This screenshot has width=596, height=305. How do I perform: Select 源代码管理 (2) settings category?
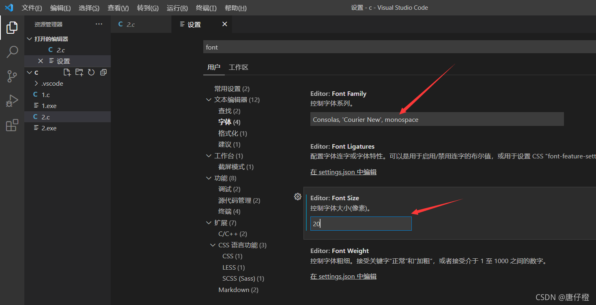(x=239, y=201)
